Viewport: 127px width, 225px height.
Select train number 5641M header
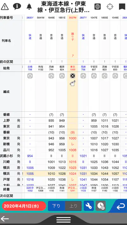click(41, 18)
